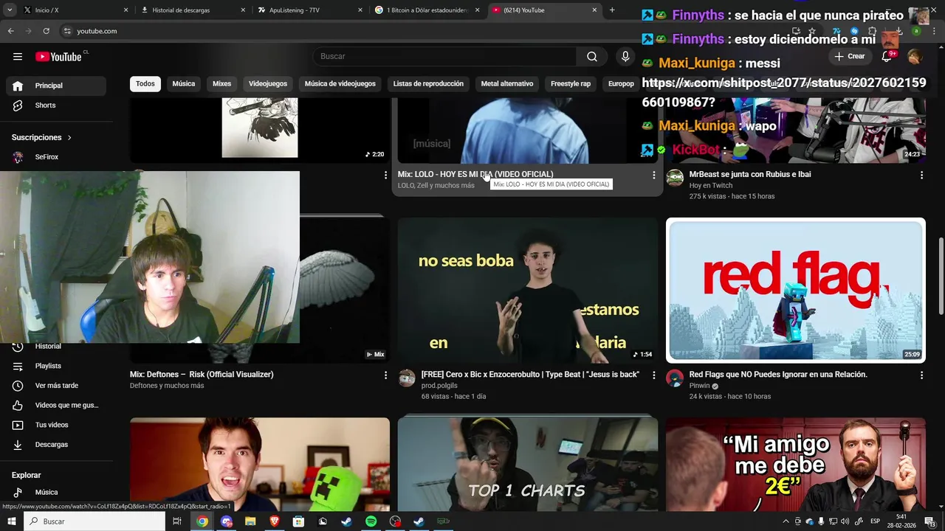Image resolution: width=945 pixels, height=531 pixels.
Task: Open the YouTube hamburger guide menu
Action: click(17, 56)
